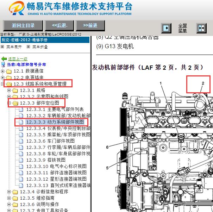Open 12.3.3.9 搭铁视图
The image size is (213, 212).
coord(46,160)
